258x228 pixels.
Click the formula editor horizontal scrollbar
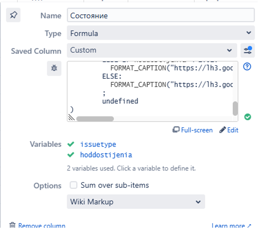point(95,119)
